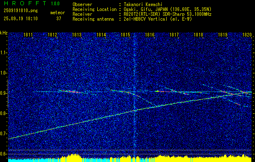Click time marker 1818
The width and height of the screenshot is (255, 162).
pyautogui.click(x=198, y=34)
